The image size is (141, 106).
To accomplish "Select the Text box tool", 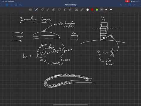I will point(76,10).
